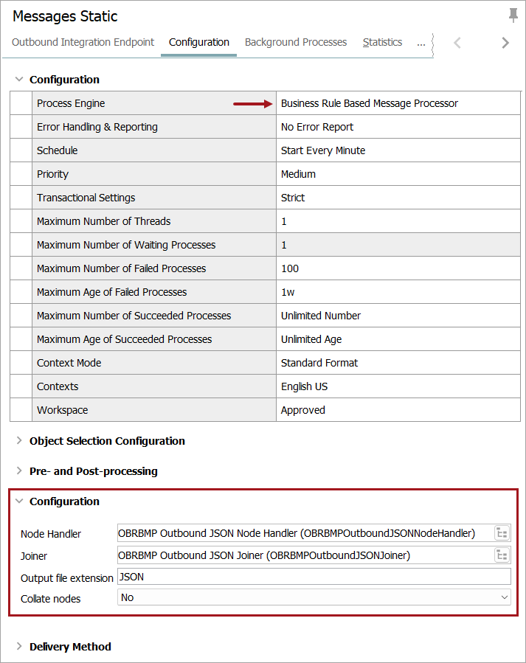Click the Node Handler value field
The width and height of the screenshot is (526, 663).
click(304, 533)
